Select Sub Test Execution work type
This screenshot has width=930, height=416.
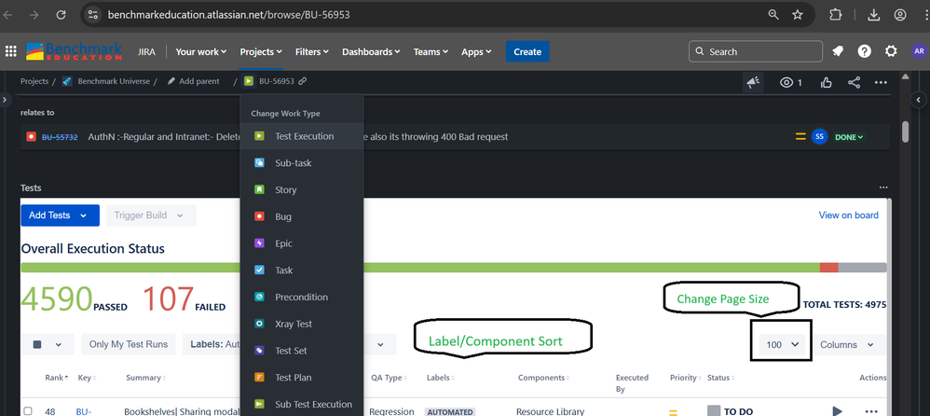[x=302, y=404]
